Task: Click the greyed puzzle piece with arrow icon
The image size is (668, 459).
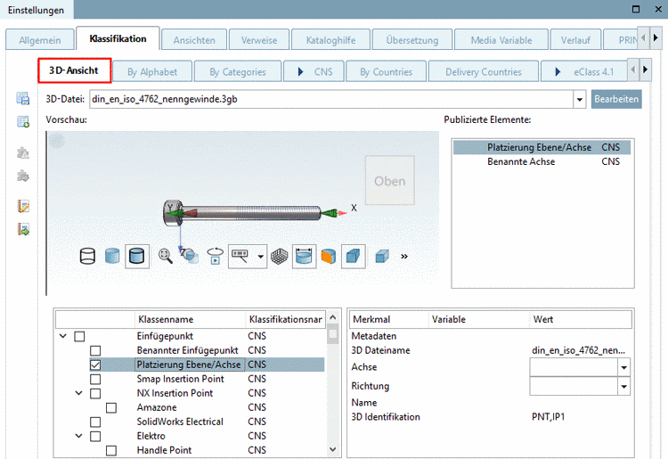Action: [23, 176]
